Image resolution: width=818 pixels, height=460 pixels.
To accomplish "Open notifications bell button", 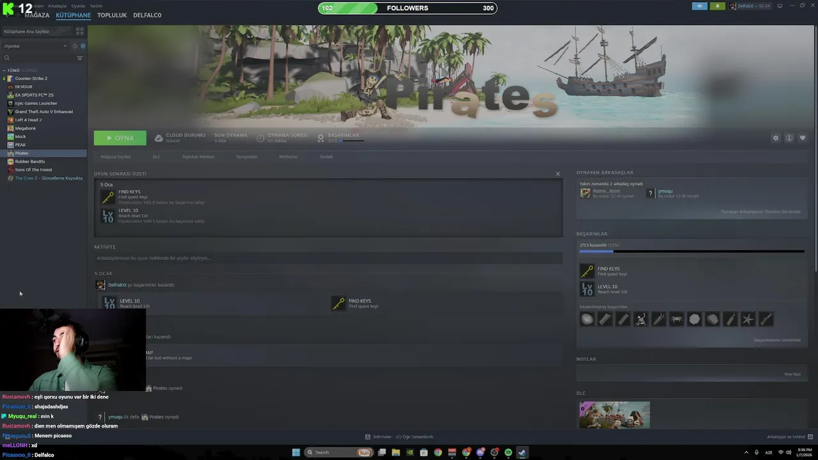I will 717,6.
